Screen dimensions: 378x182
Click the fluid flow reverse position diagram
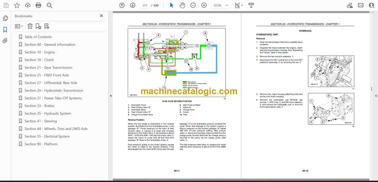[x=177, y=63]
